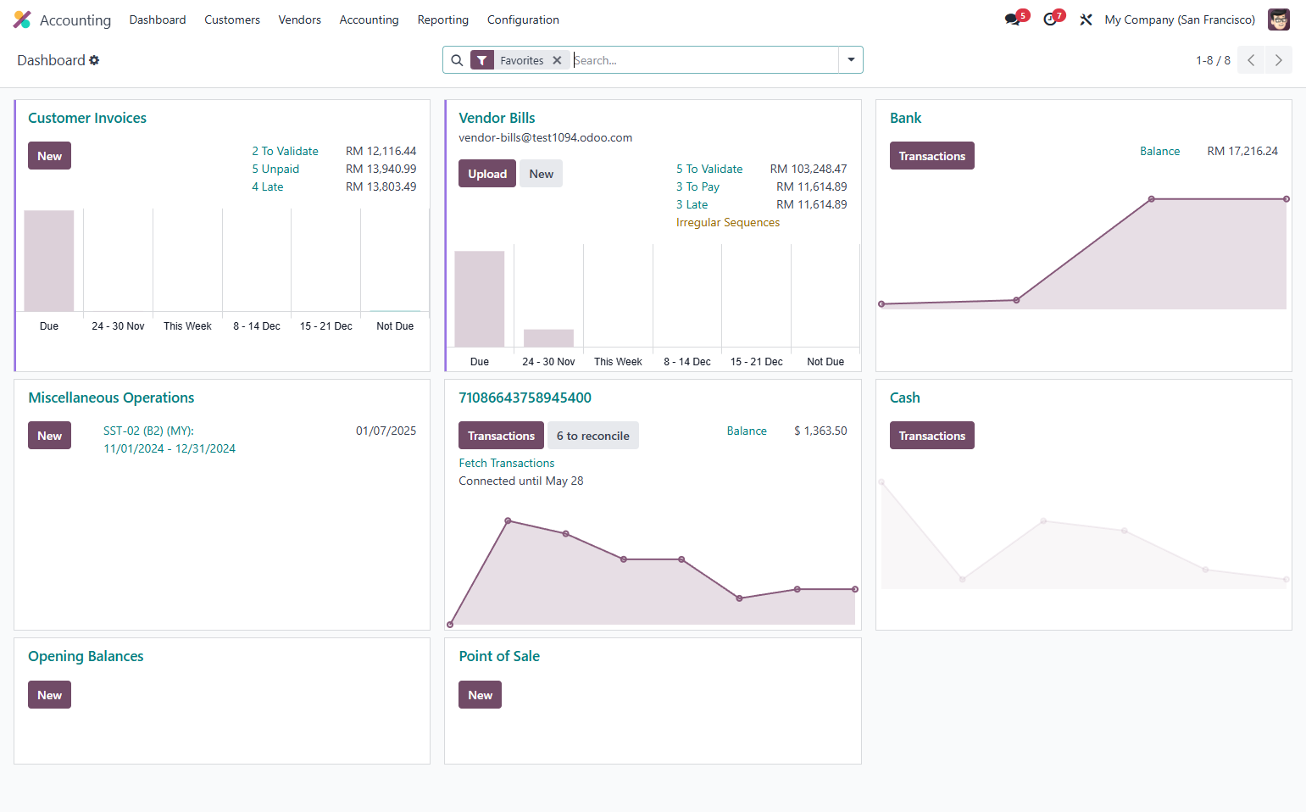Click New in Customer Invoices card
The image size is (1306, 812).
point(49,156)
